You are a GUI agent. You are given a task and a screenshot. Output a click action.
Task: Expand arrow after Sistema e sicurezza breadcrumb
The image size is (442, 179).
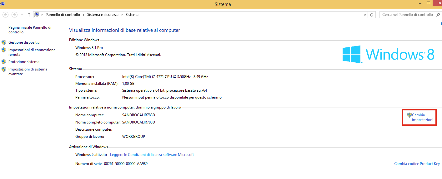point(123,15)
